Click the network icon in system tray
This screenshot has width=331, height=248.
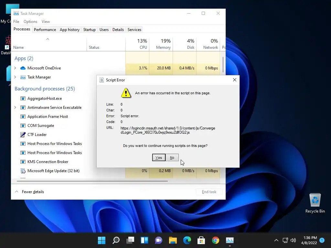[x=285, y=240]
